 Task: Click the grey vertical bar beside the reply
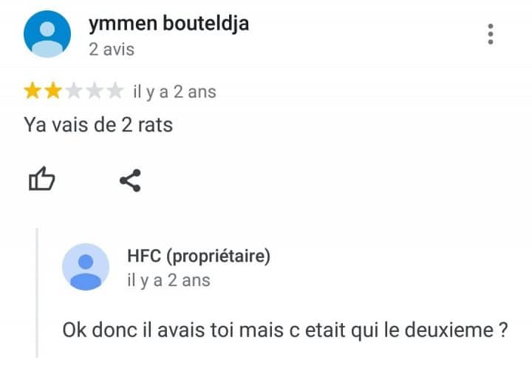[37, 293]
